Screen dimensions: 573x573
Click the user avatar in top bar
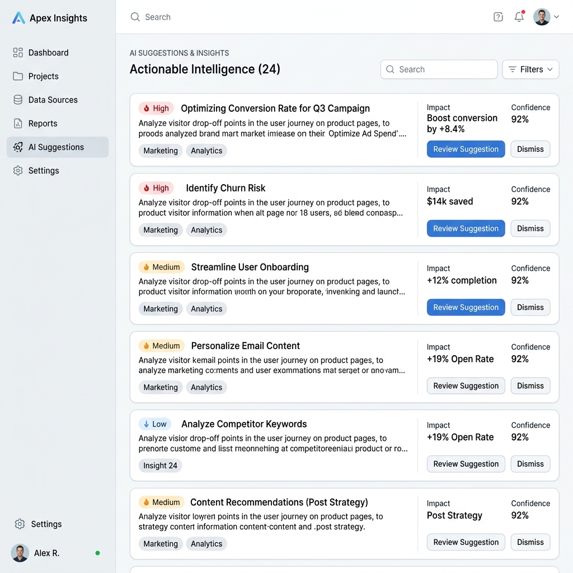click(542, 17)
